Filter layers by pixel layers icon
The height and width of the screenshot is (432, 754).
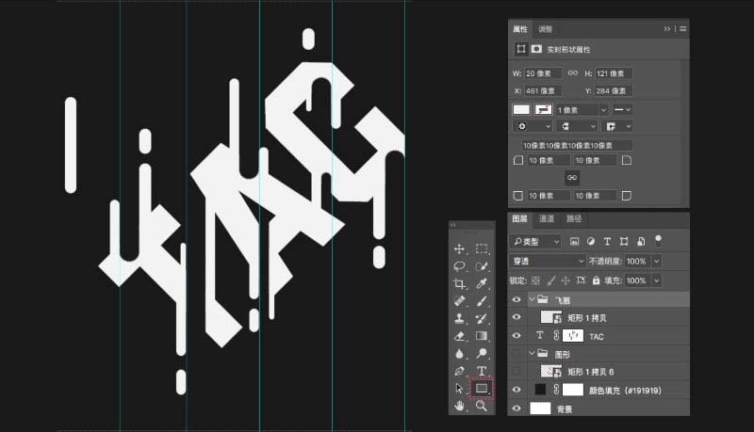574,242
